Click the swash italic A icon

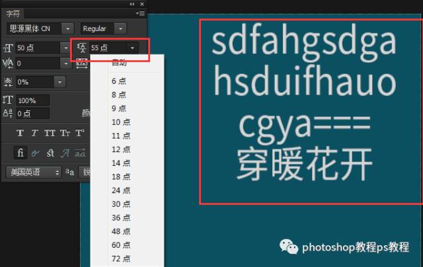point(65,152)
